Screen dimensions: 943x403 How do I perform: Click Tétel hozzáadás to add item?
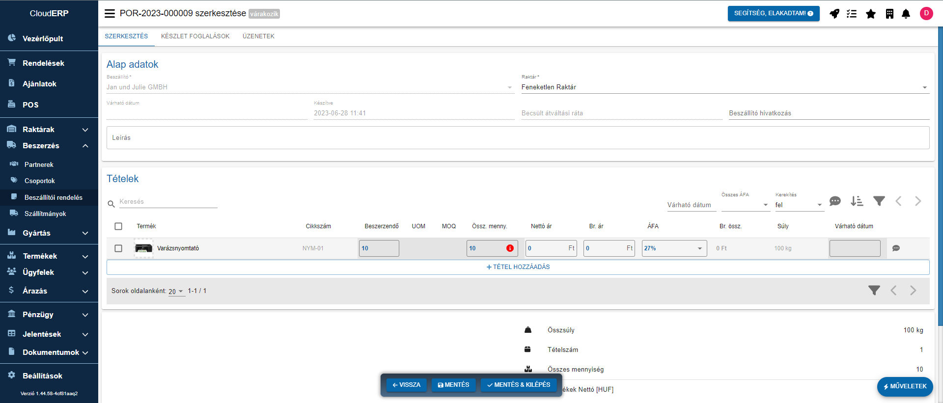pyautogui.click(x=518, y=267)
